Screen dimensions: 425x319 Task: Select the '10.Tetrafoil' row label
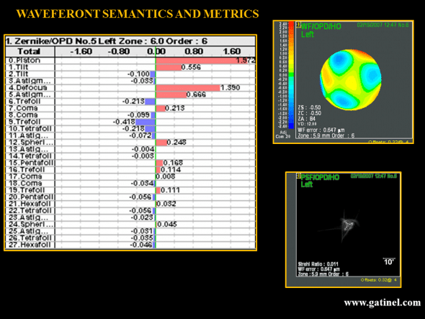(x=30, y=129)
